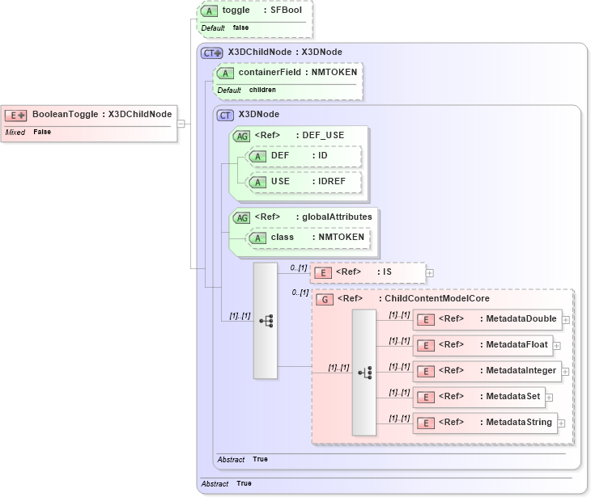Expand the MetadataString reference

coord(561,423)
